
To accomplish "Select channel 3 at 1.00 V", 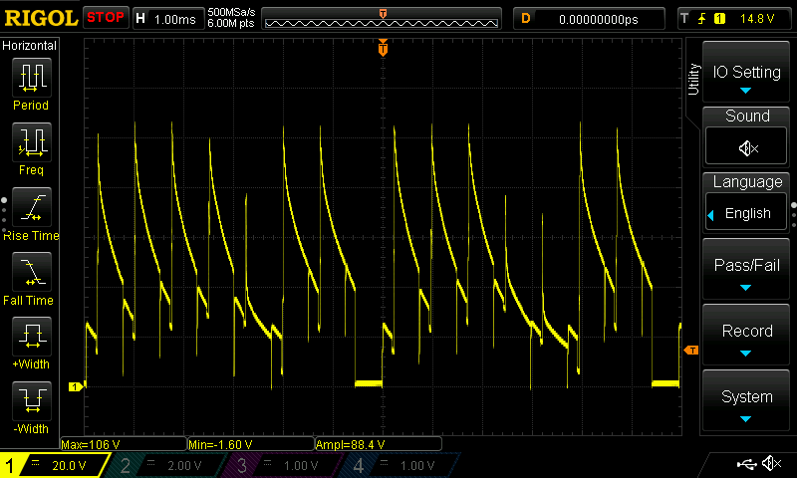I will click(282, 465).
